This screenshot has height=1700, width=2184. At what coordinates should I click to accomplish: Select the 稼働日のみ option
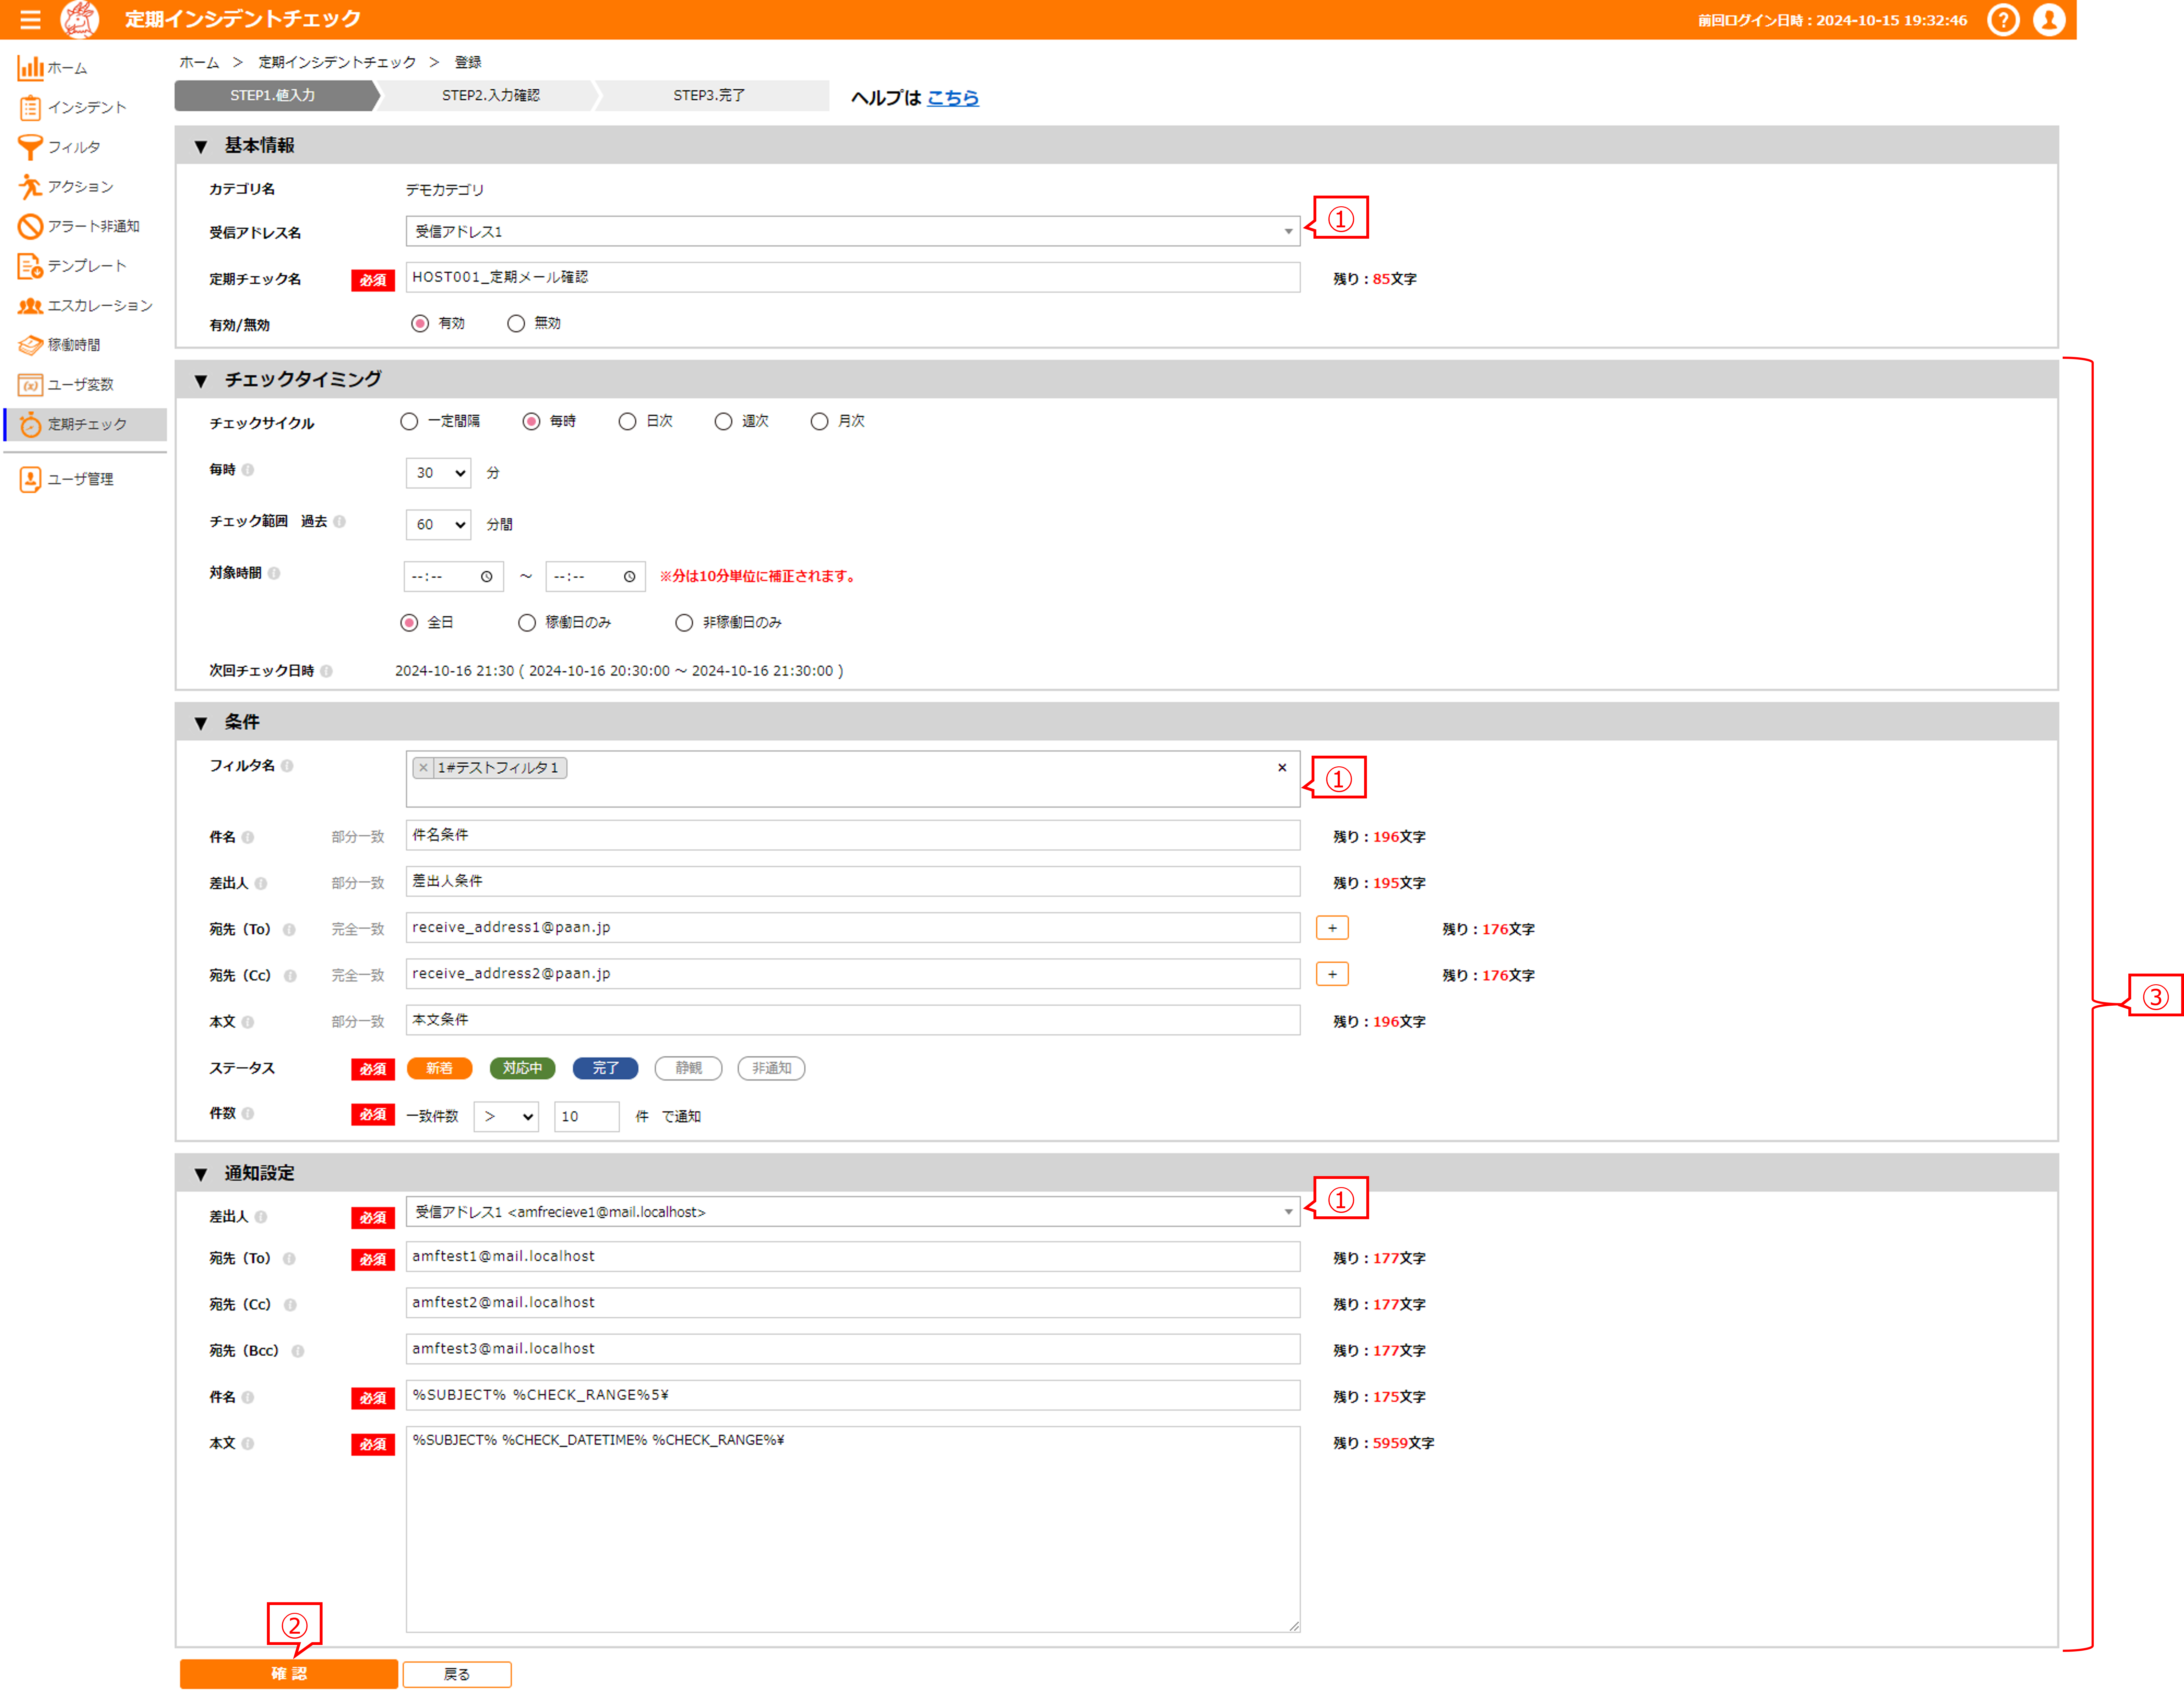pos(527,623)
